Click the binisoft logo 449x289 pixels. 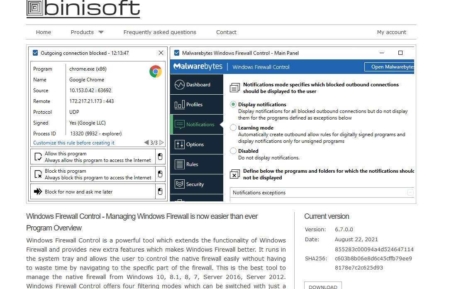coord(83,9)
